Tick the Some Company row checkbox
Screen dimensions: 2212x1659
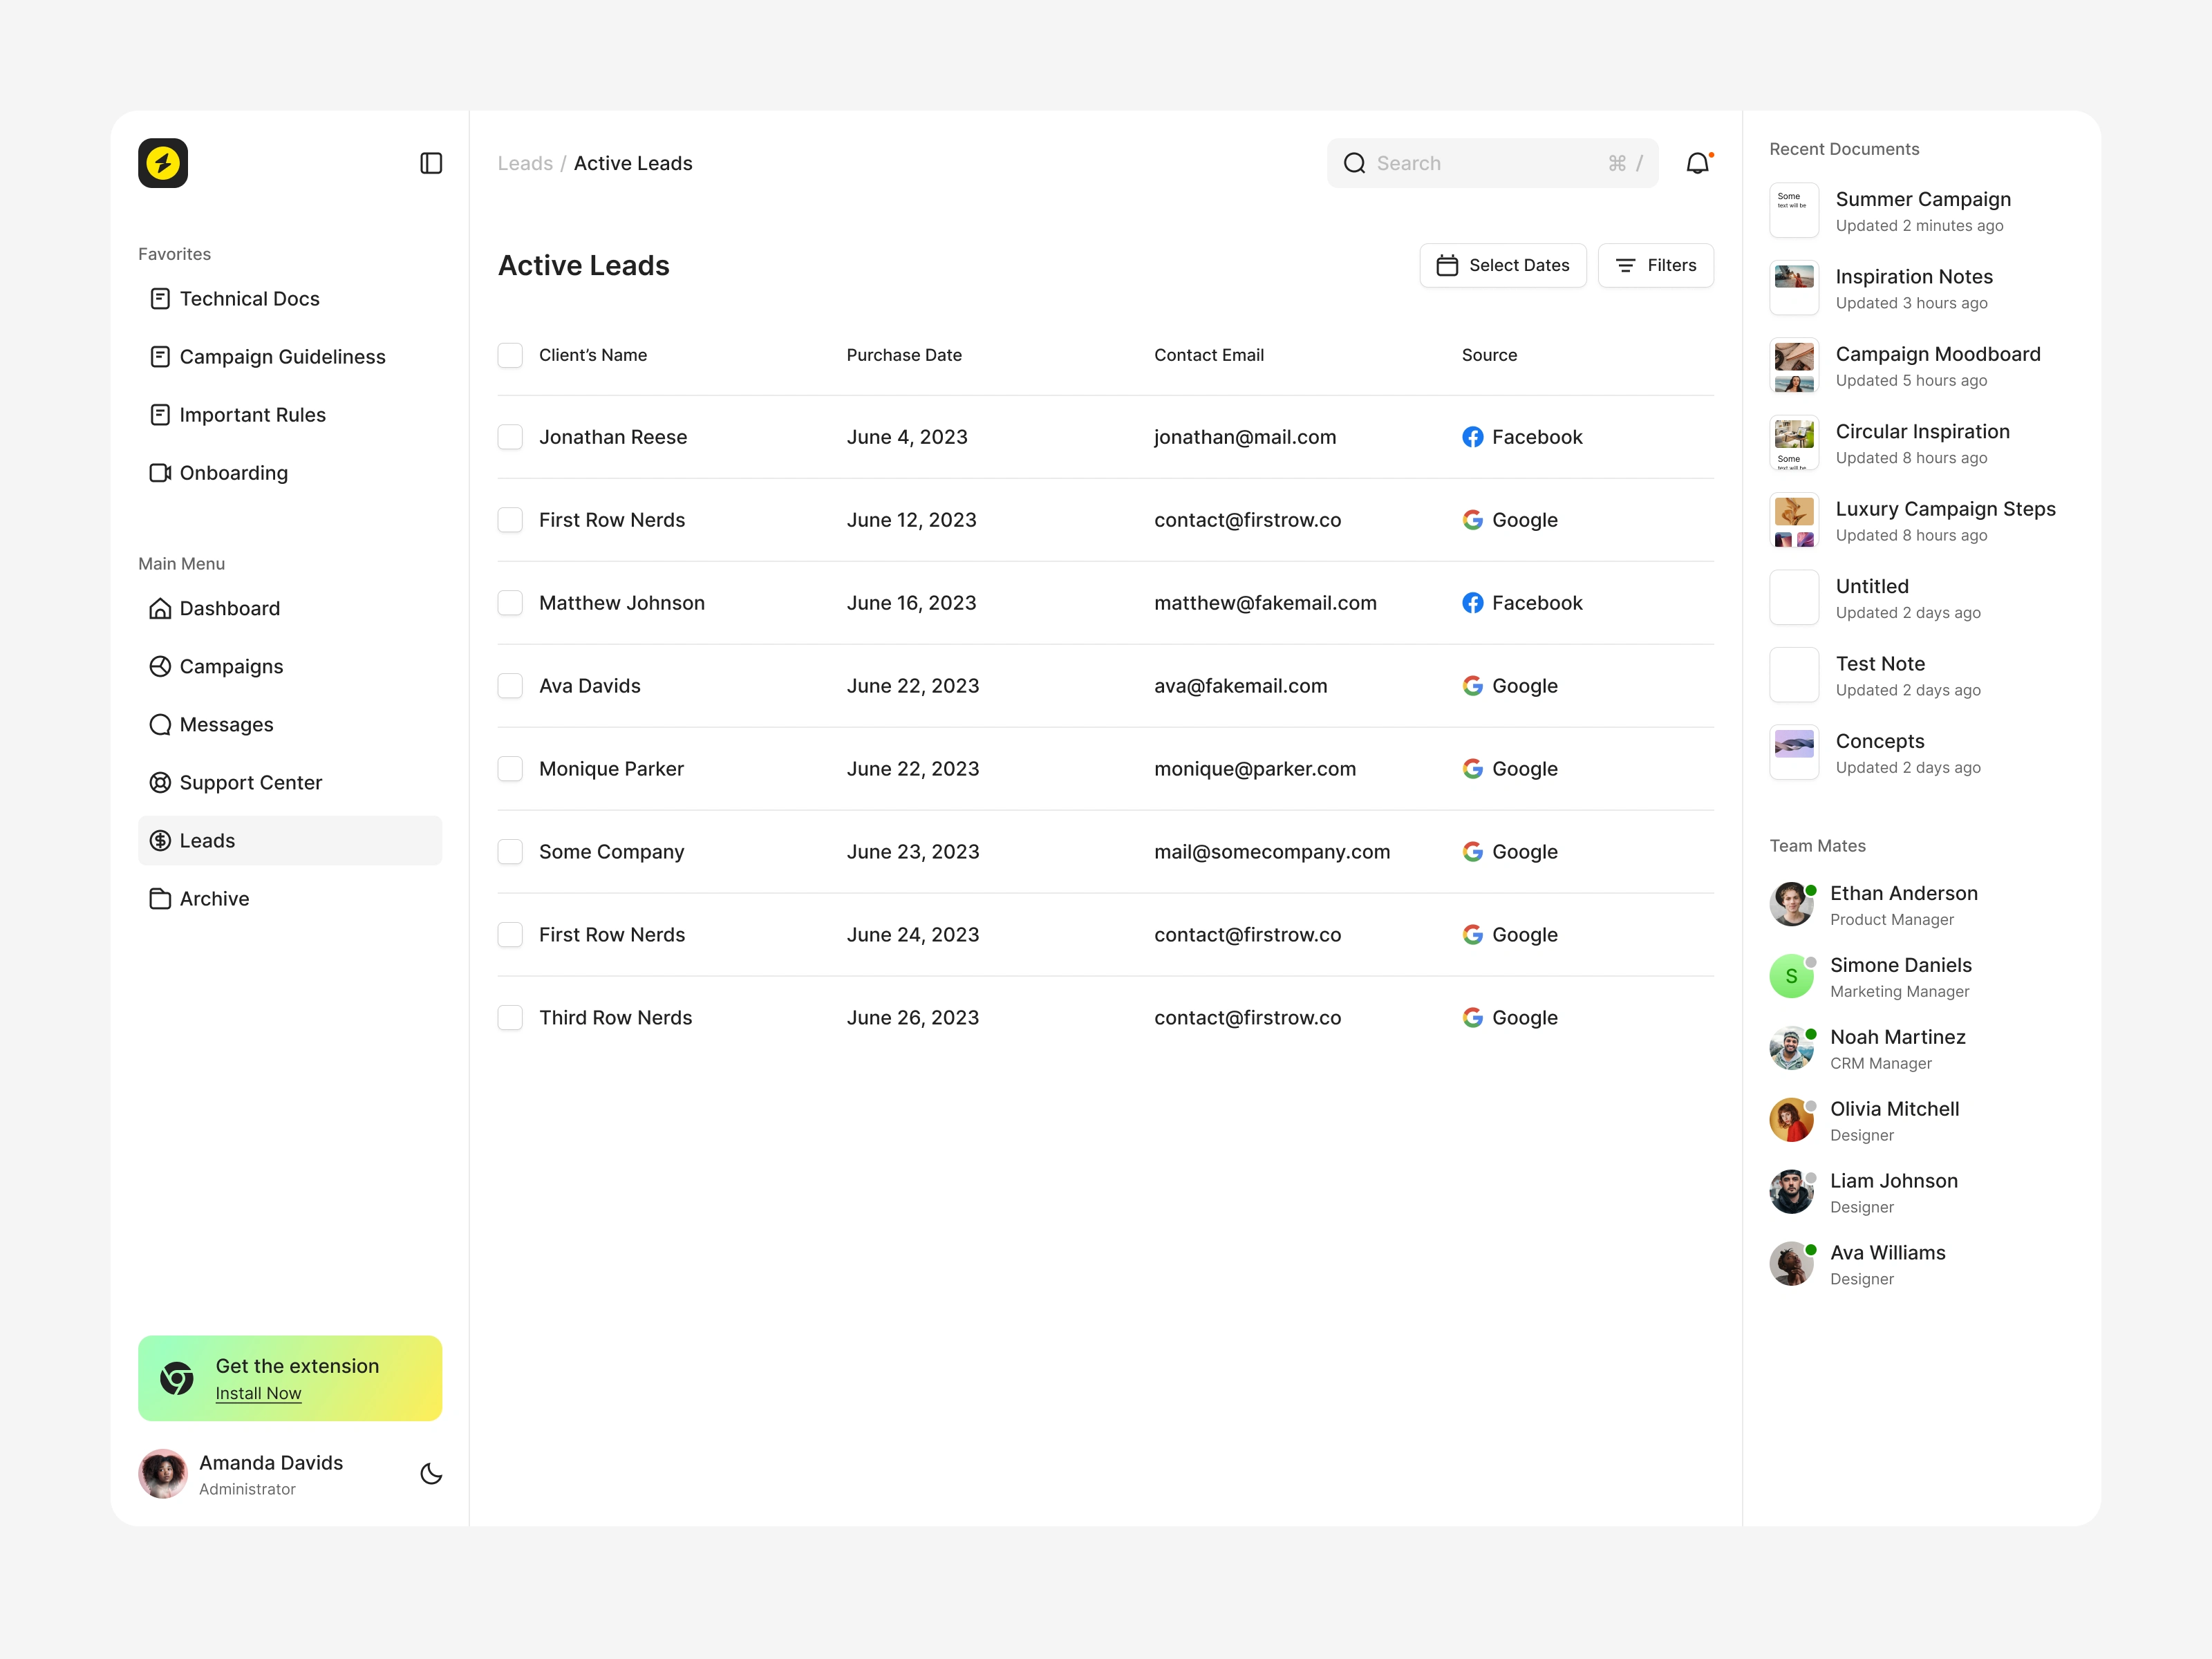pyautogui.click(x=510, y=852)
